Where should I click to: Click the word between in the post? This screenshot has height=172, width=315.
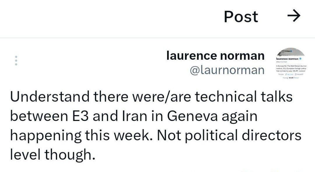pos(39,116)
